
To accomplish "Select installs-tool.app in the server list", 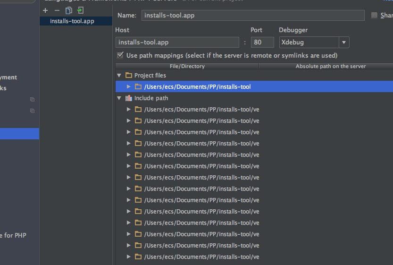I will pyautogui.click(x=72, y=21).
